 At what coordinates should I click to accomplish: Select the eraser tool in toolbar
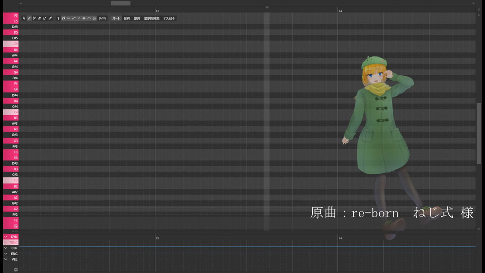click(x=39, y=18)
